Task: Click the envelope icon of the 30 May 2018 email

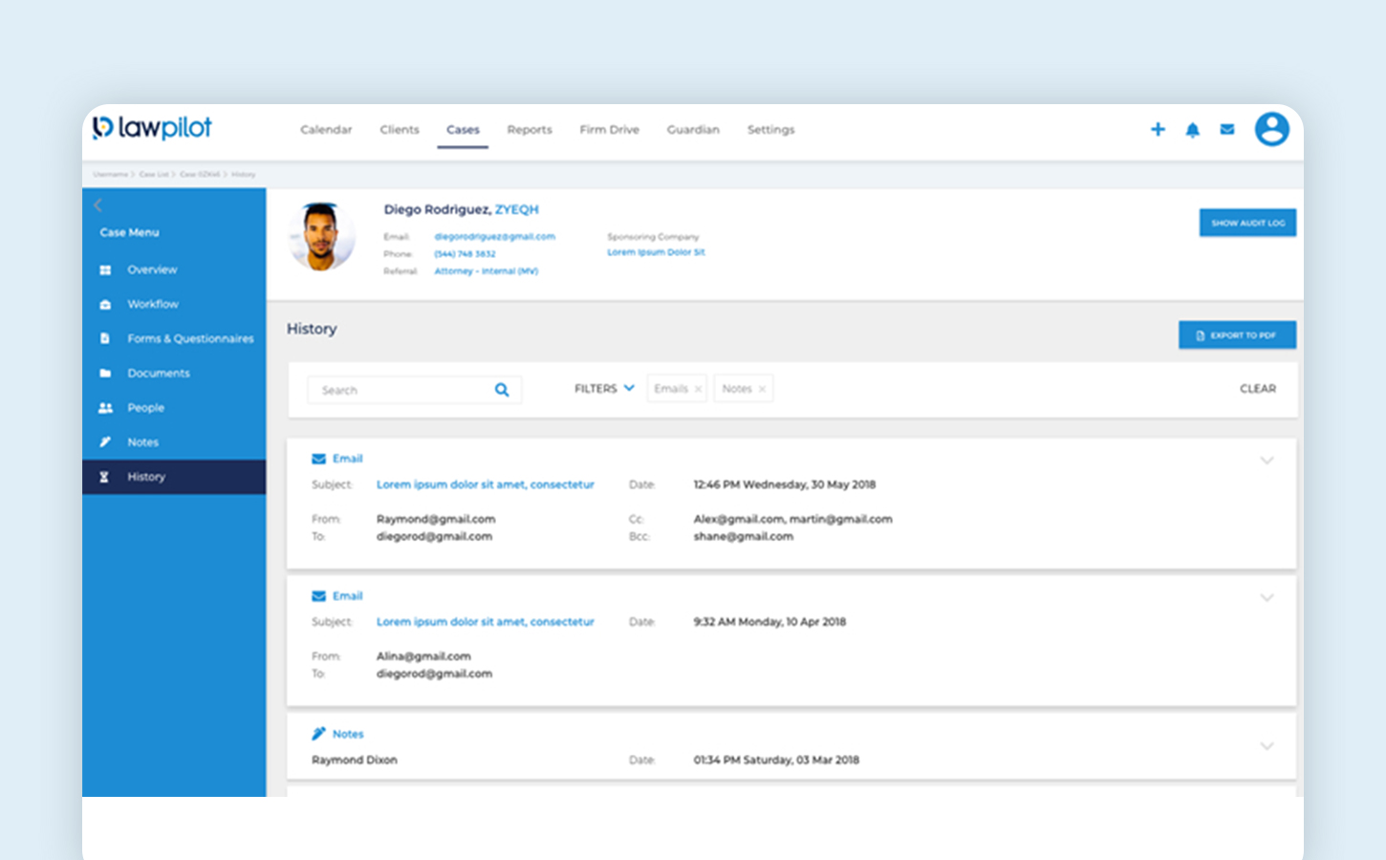Action: [318, 459]
